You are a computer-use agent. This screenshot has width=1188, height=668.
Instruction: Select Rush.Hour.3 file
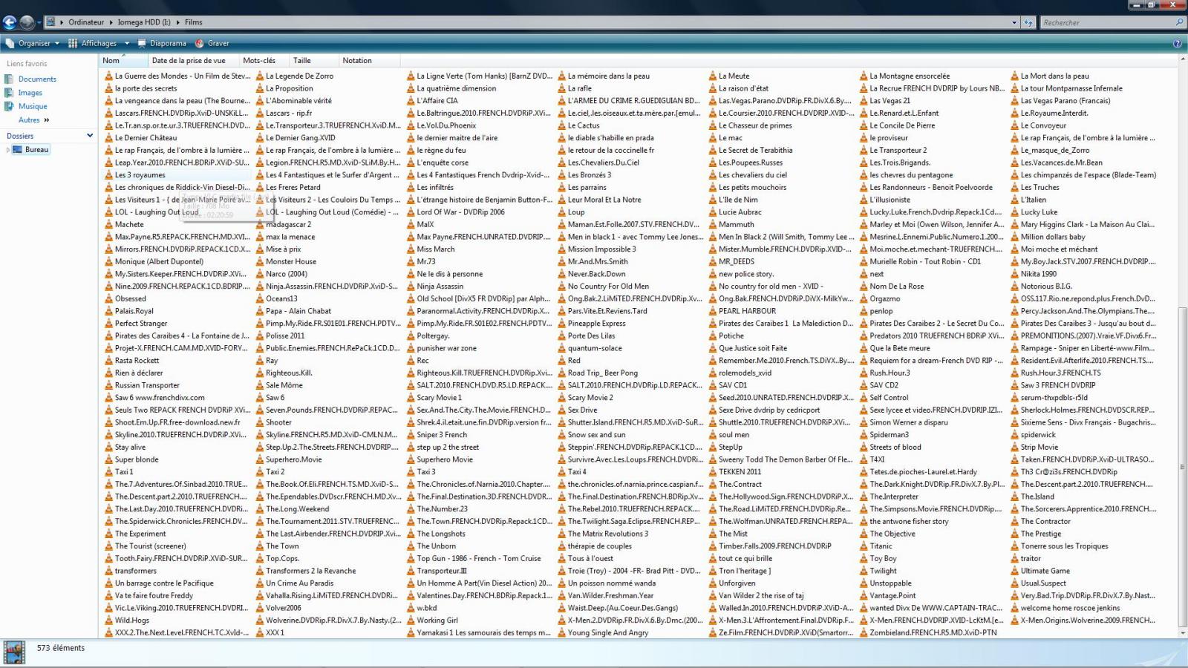pyautogui.click(x=890, y=373)
